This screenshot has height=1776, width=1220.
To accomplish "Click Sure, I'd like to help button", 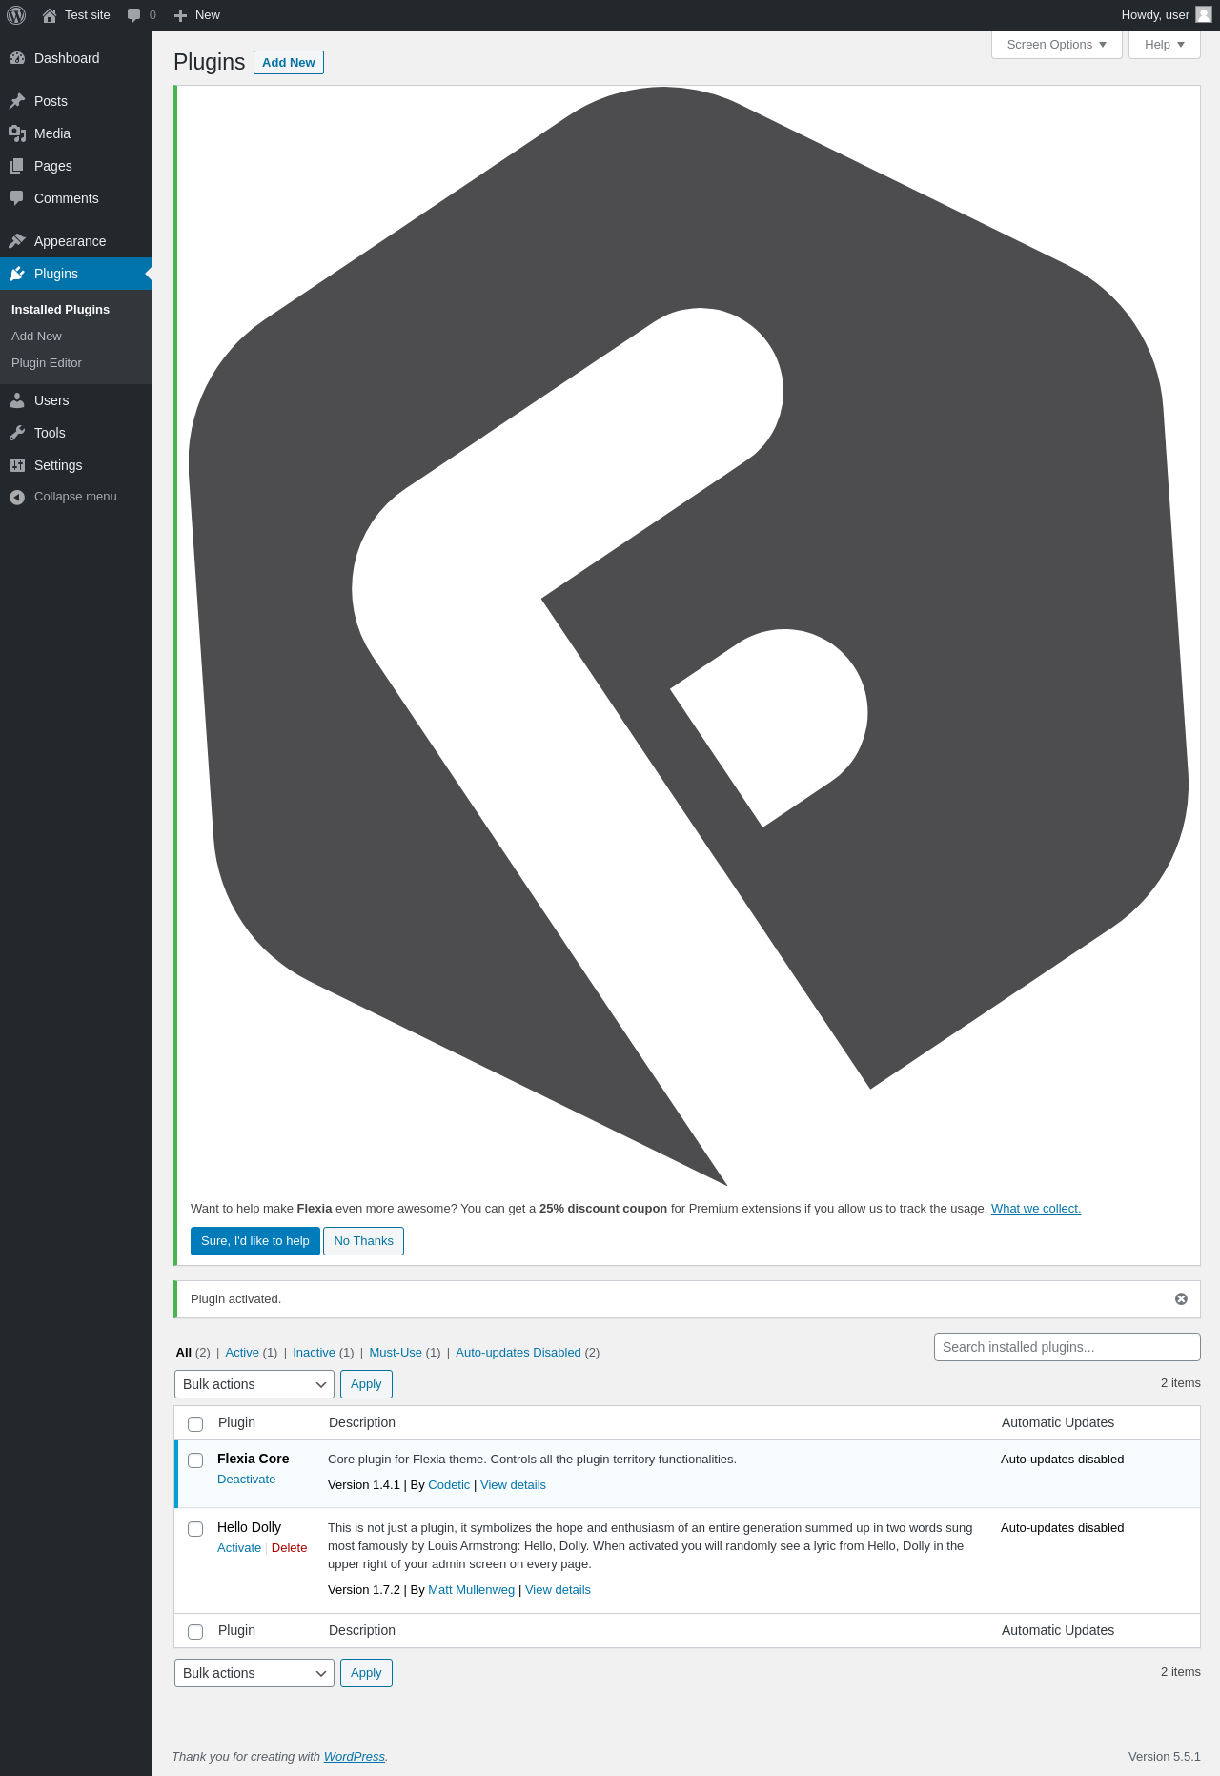I will [255, 1241].
